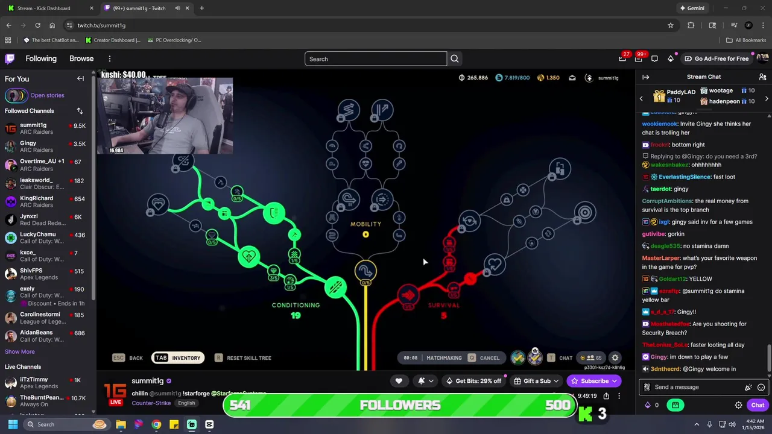772x434 pixels.
Task: Click Go Ad-Free for Free button
Action: [717, 59]
